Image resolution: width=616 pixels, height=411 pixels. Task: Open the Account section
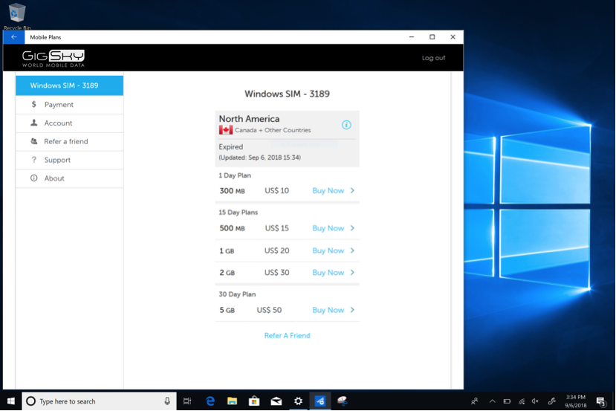[x=70, y=123]
